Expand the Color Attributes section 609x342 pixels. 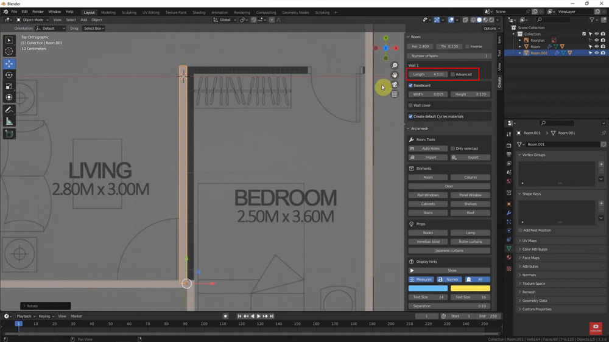coord(535,250)
